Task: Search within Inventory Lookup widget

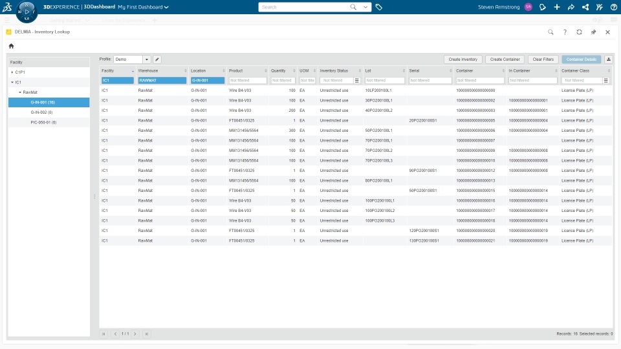Action: tap(550, 32)
